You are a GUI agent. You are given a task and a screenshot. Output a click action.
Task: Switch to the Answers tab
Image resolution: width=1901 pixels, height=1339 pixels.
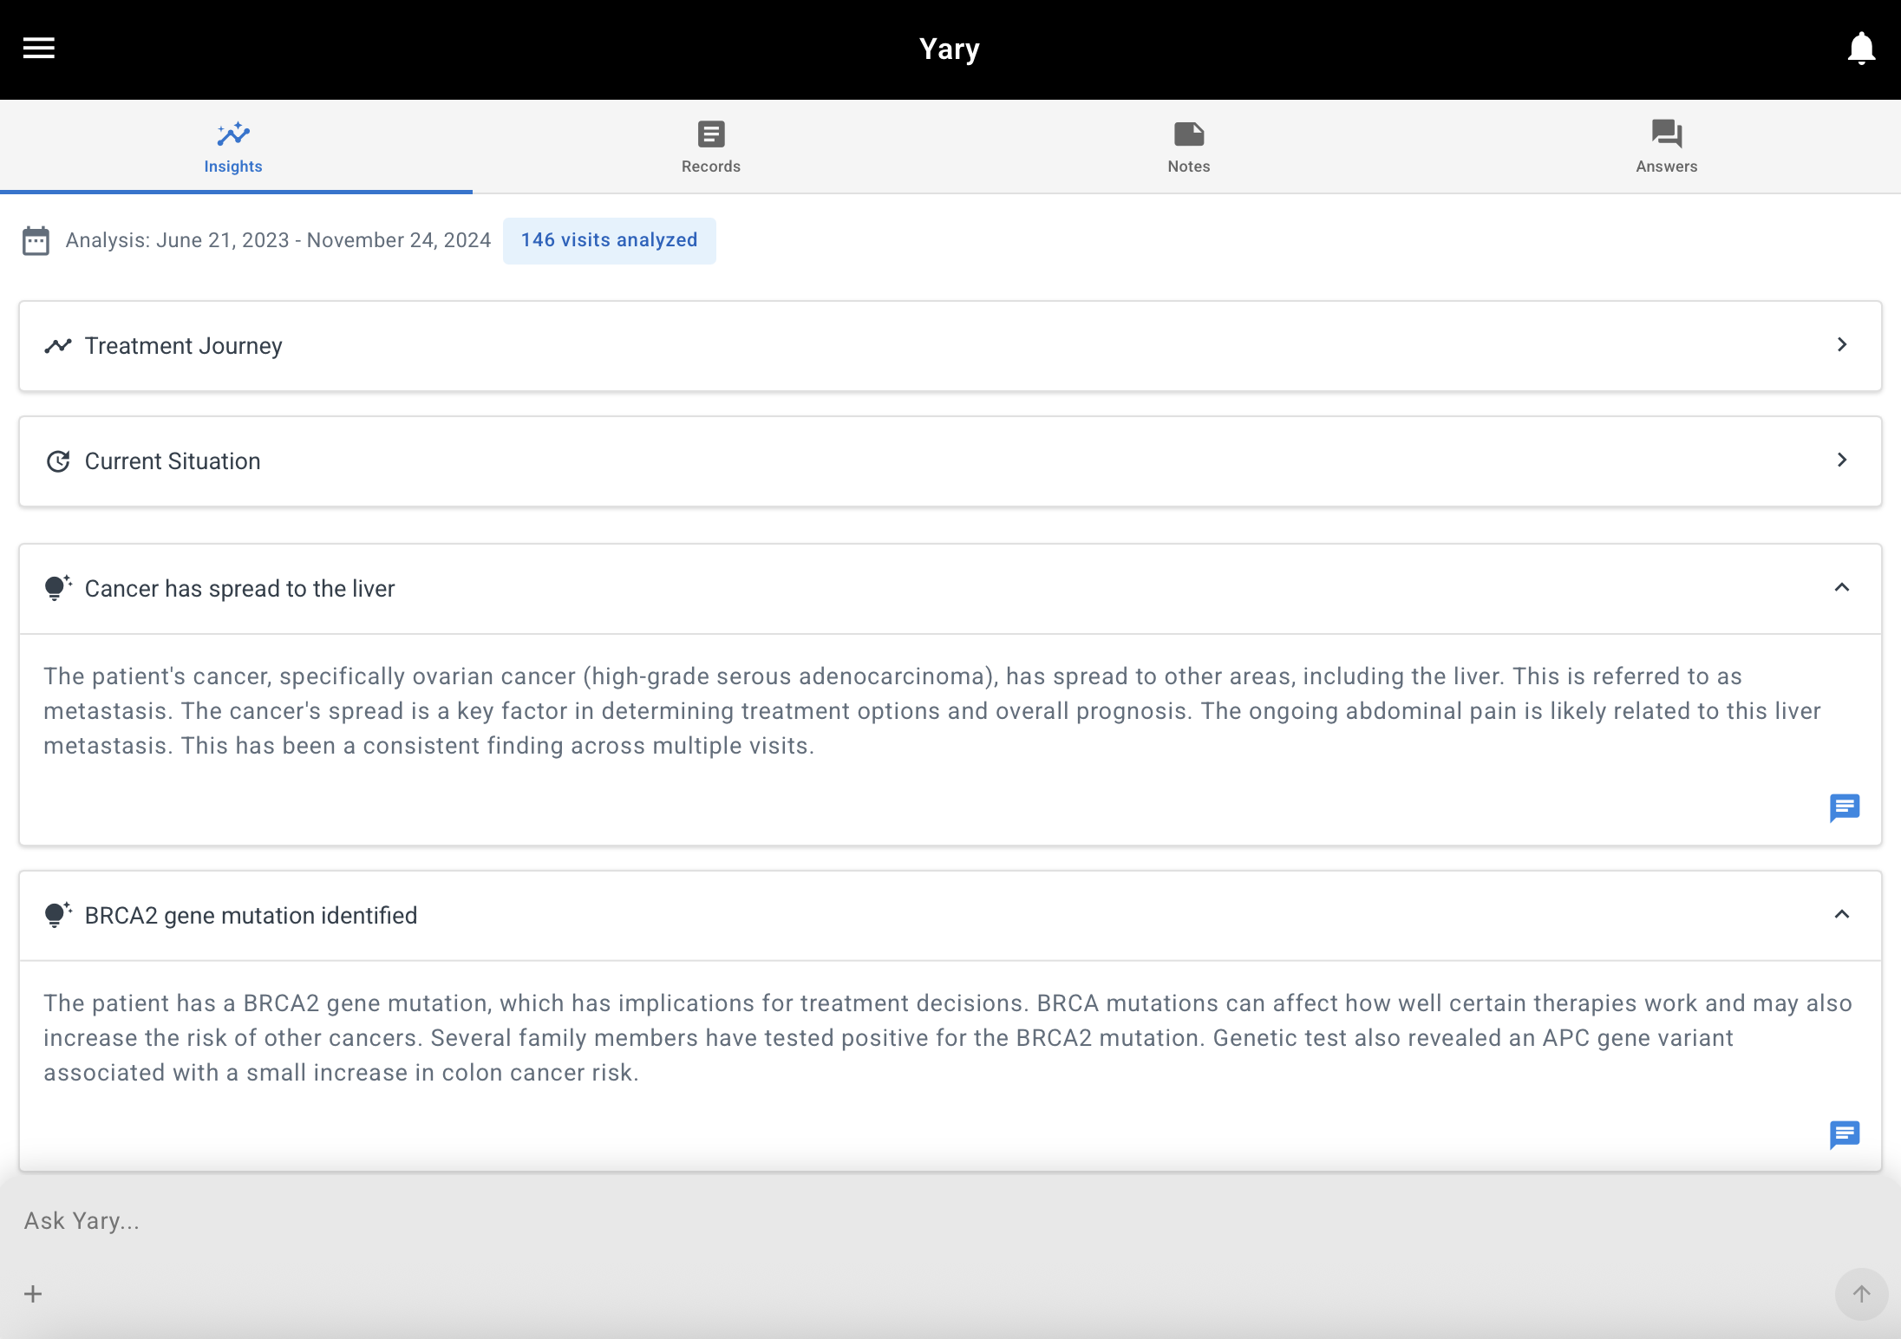tap(1666, 147)
